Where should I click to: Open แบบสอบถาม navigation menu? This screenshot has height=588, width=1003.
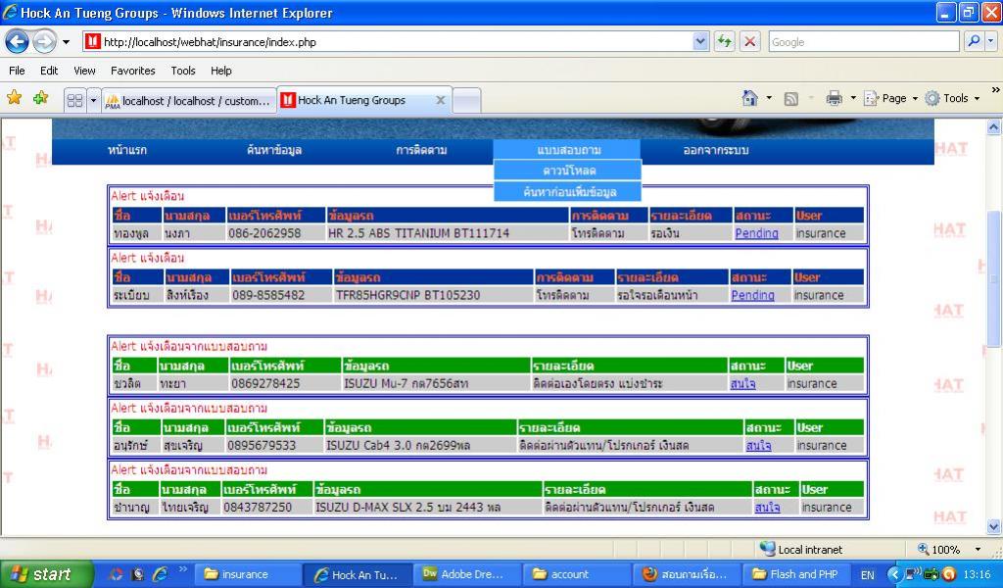pyautogui.click(x=569, y=150)
